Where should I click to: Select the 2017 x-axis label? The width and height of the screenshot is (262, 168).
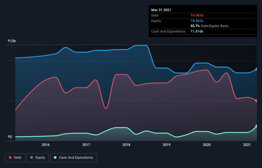click(x=86, y=145)
